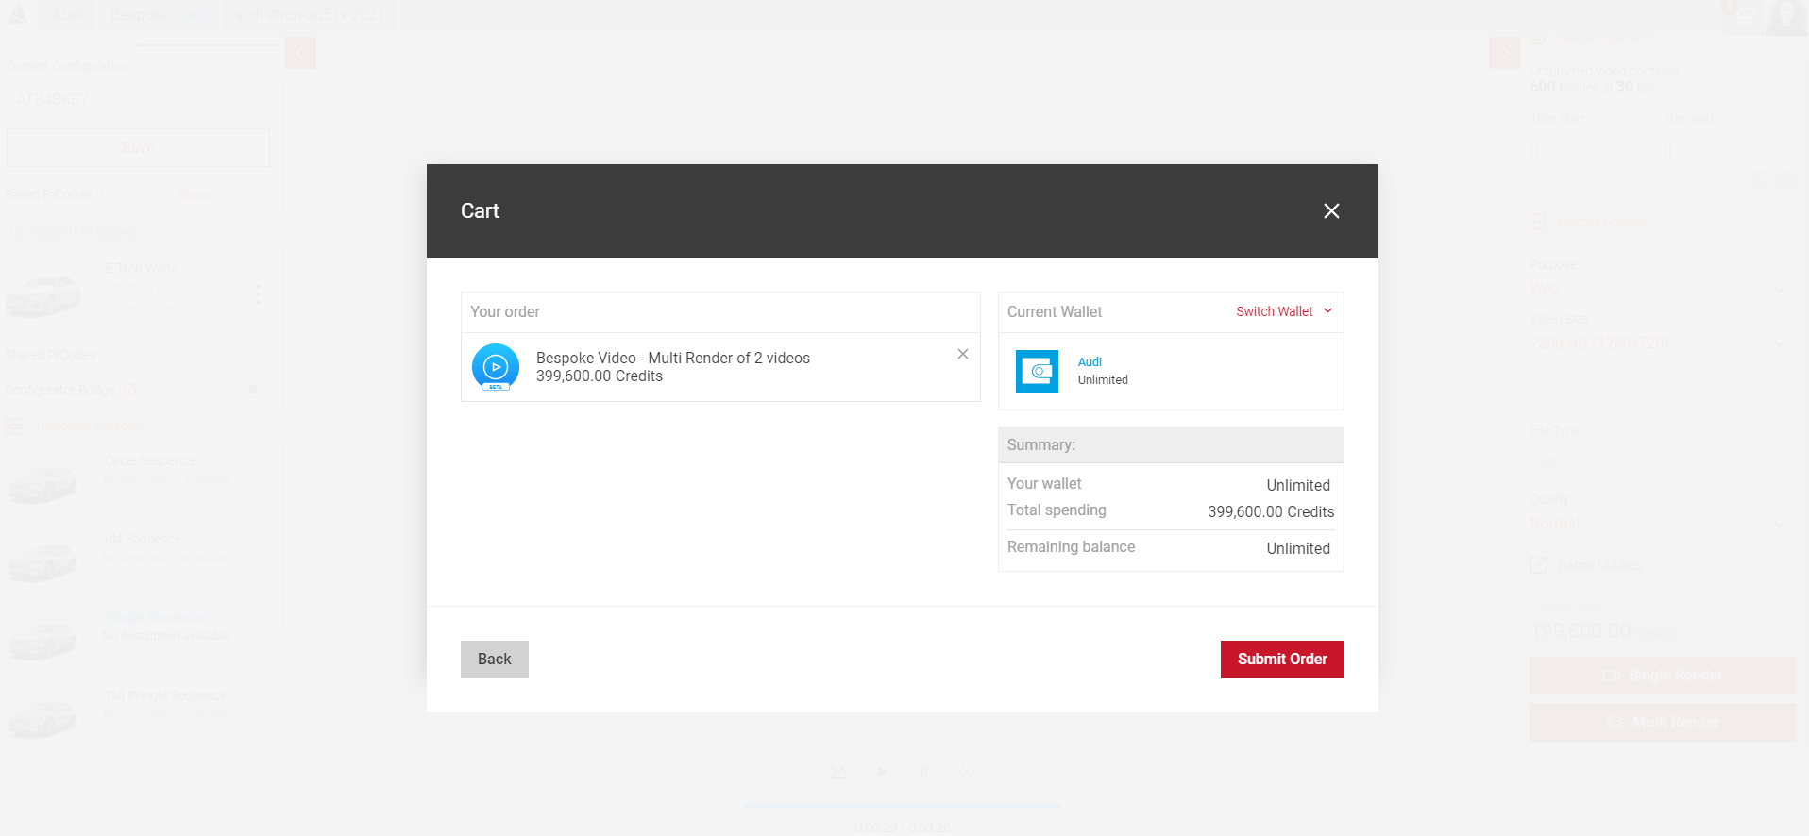Click the video progress bar
1809x836 pixels.
(903, 806)
